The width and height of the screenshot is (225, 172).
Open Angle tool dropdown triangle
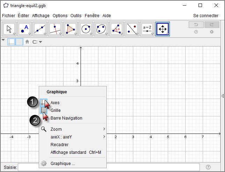[122, 34]
